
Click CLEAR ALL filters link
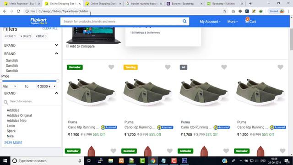coord(50,28)
